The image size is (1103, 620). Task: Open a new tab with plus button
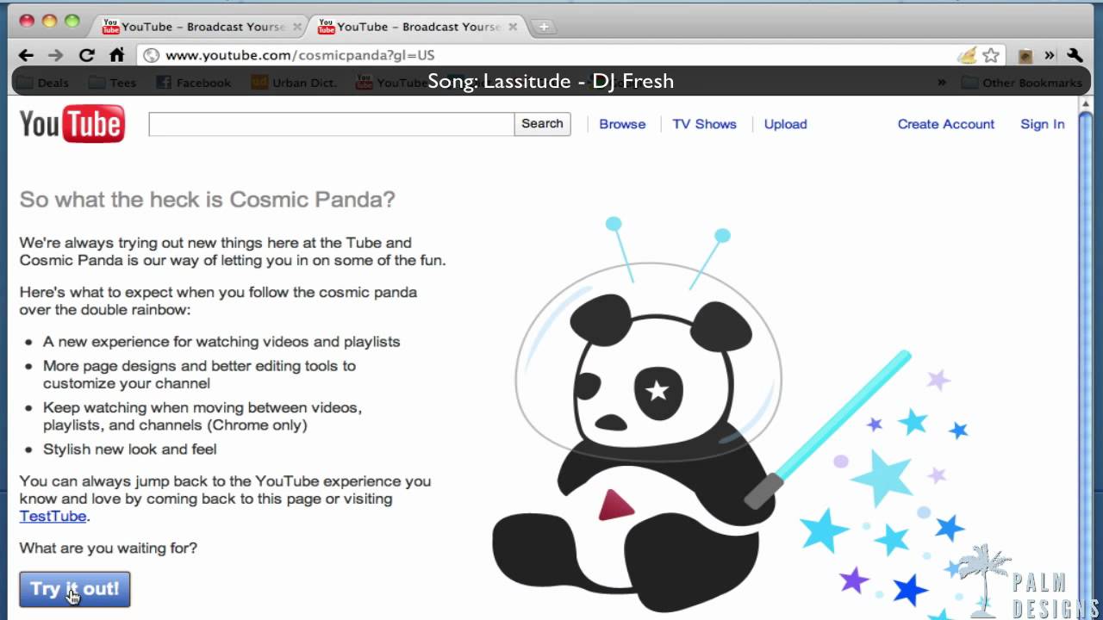coord(544,27)
